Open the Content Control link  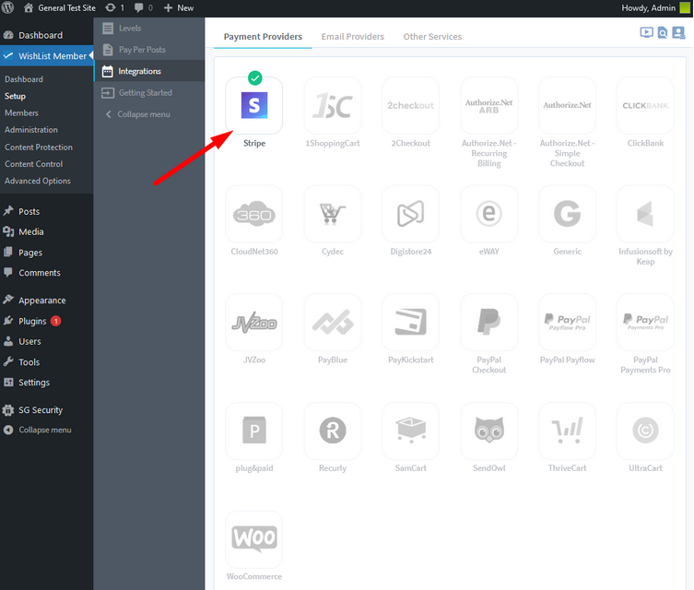[x=33, y=164]
